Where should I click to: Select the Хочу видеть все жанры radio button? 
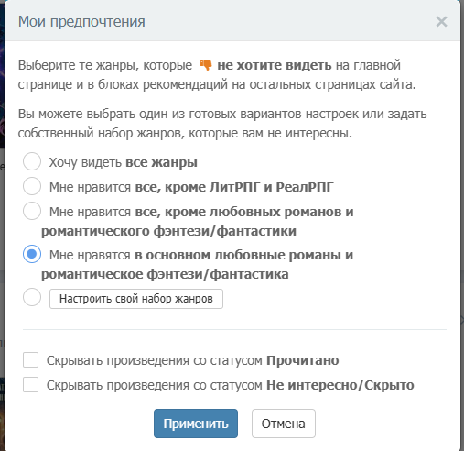[x=32, y=161]
